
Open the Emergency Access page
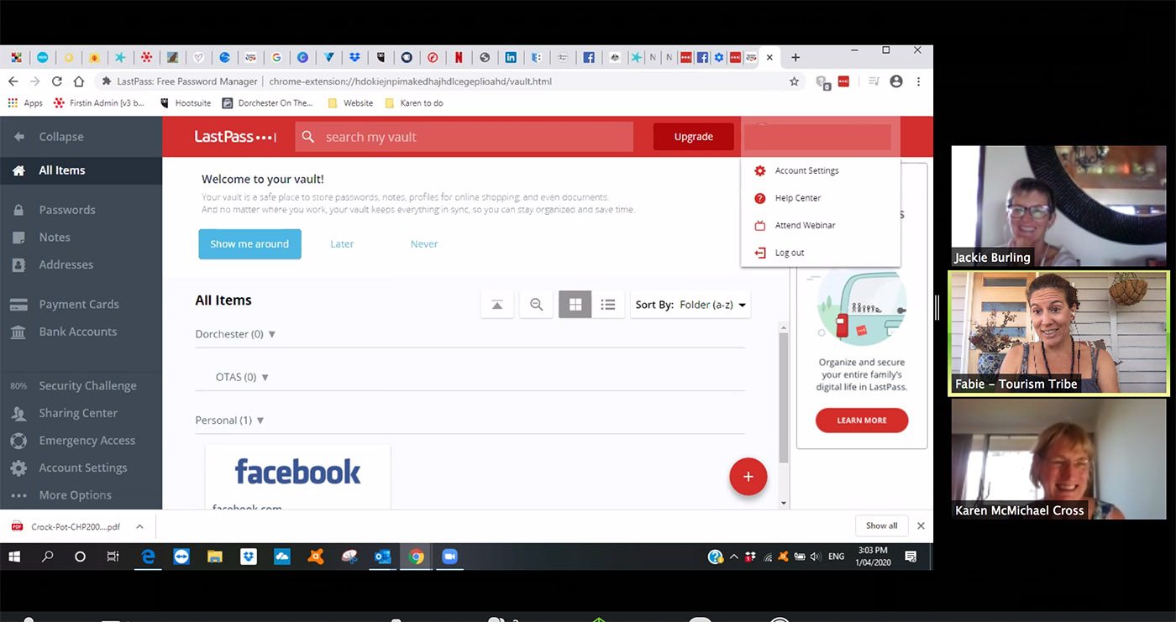tap(72, 441)
